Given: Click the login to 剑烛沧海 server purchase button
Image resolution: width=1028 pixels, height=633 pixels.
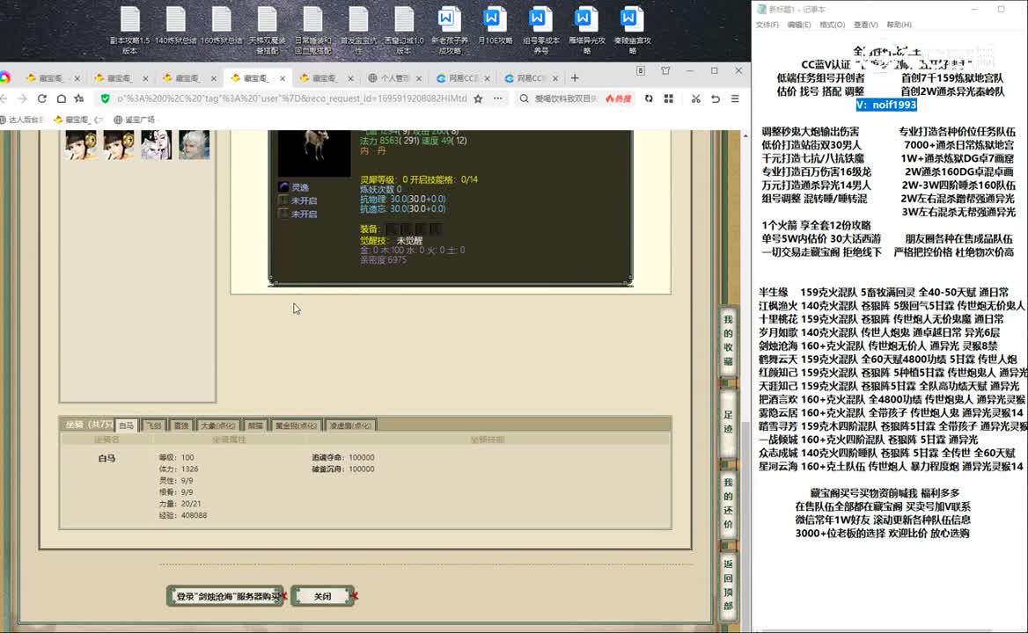Looking at the screenshot, I should pyautogui.click(x=225, y=596).
